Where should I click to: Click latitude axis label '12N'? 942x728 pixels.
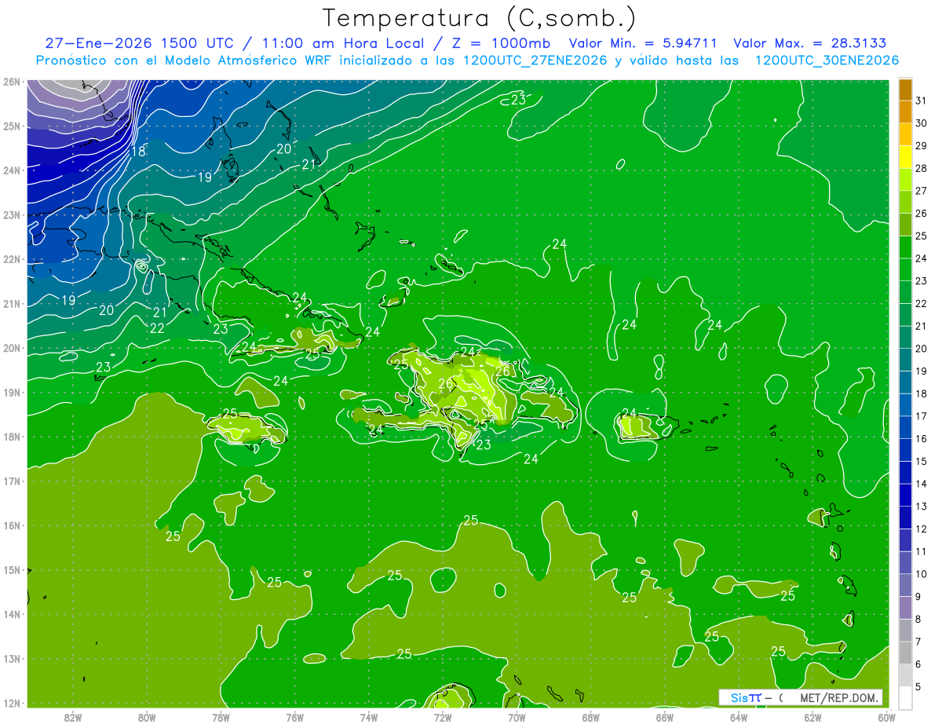(x=12, y=703)
